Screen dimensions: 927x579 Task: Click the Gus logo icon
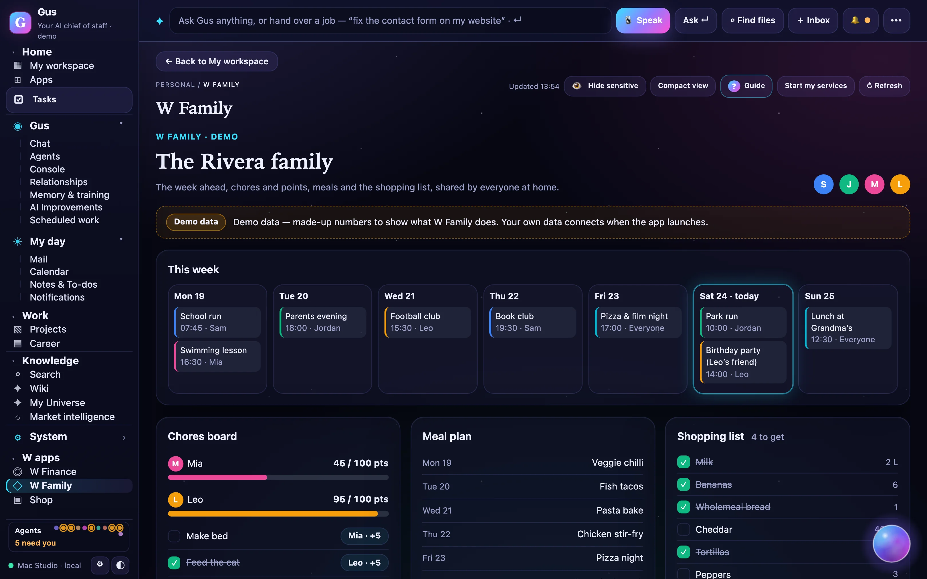pyautogui.click(x=20, y=23)
